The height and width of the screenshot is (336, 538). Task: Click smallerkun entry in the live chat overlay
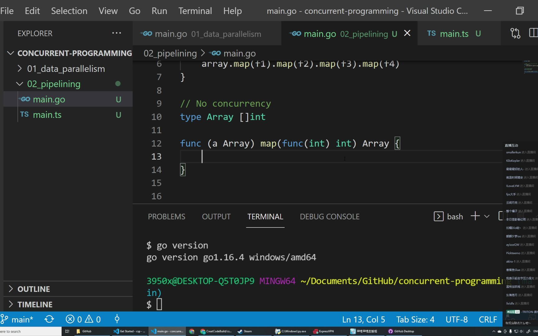pos(521,152)
